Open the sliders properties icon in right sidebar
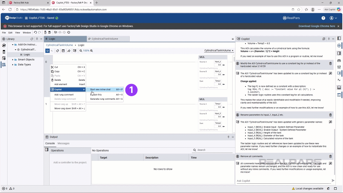The height and width of the screenshot is (193, 343). pyautogui.click(x=339, y=67)
